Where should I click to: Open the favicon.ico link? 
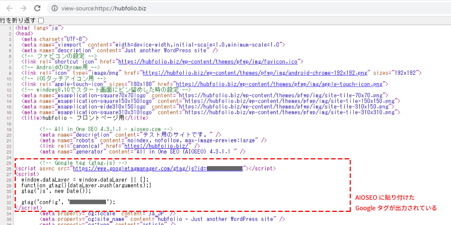point(209,61)
